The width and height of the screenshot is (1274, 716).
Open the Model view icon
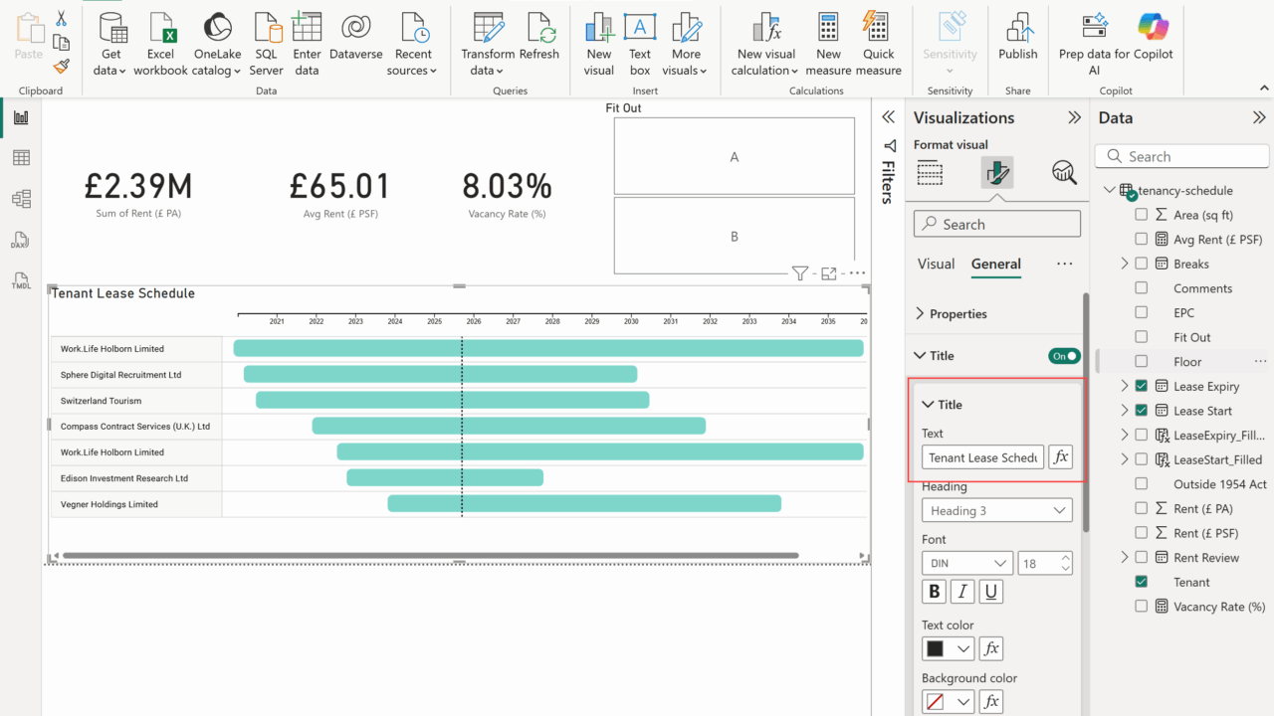pyautogui.click(x=21, y=199)
